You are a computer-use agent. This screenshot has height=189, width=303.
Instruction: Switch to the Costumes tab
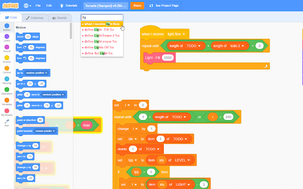tap(35, 18)
